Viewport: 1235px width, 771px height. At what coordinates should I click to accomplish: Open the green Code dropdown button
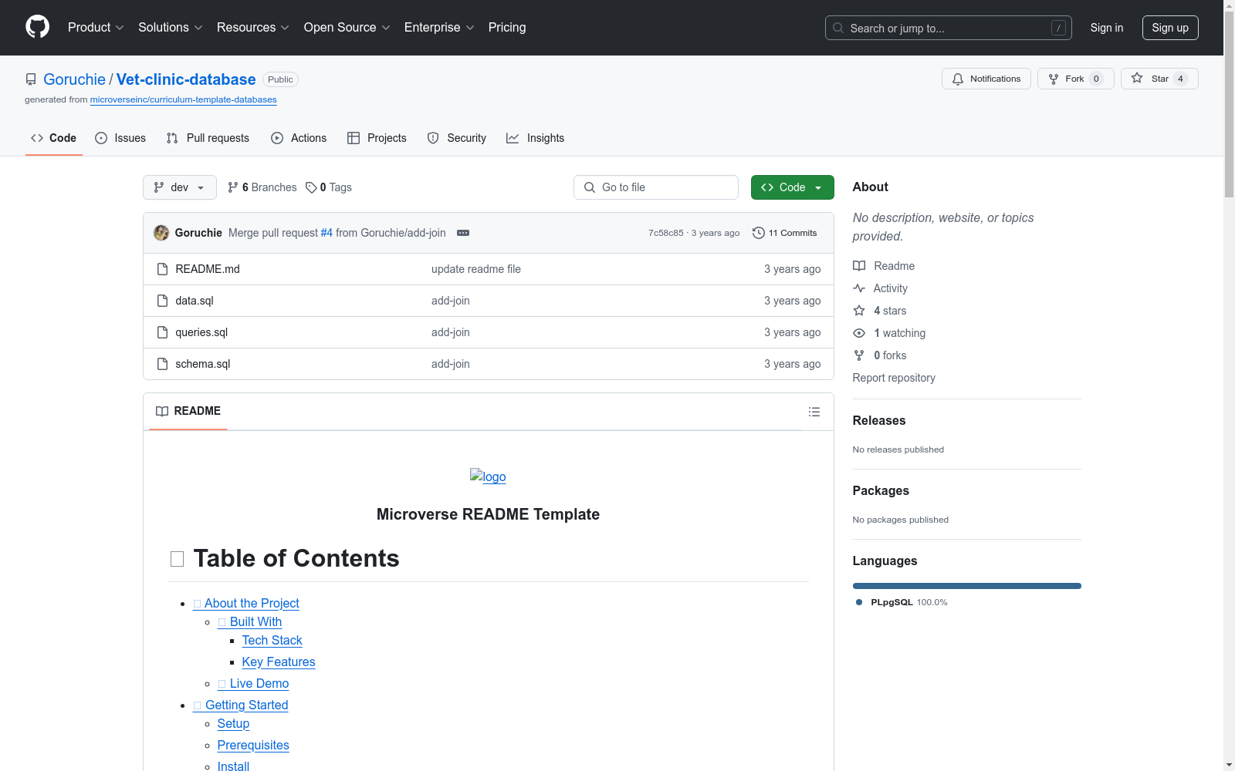(x=792, y=187)
